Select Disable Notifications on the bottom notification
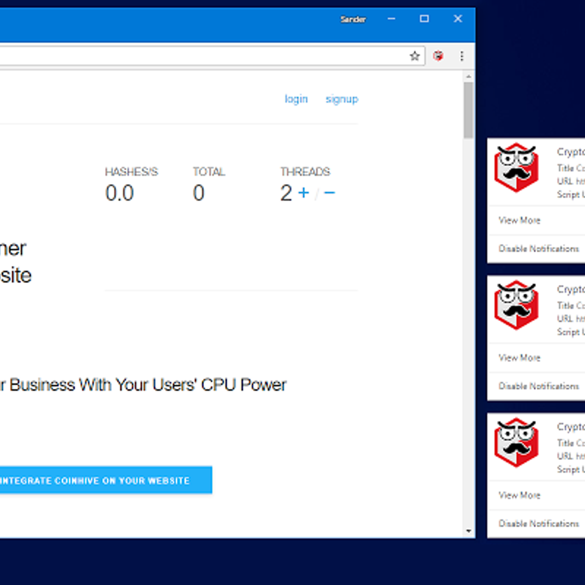Image resolution: width=585 pixels, height=585 pixels. tap(539, 524)
